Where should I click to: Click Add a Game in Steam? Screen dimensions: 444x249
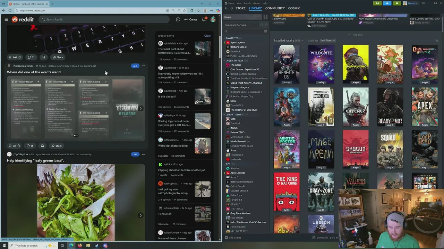pyautogui.click(x=233, y=238)
